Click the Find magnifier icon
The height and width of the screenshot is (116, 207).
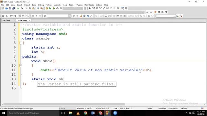38,8
